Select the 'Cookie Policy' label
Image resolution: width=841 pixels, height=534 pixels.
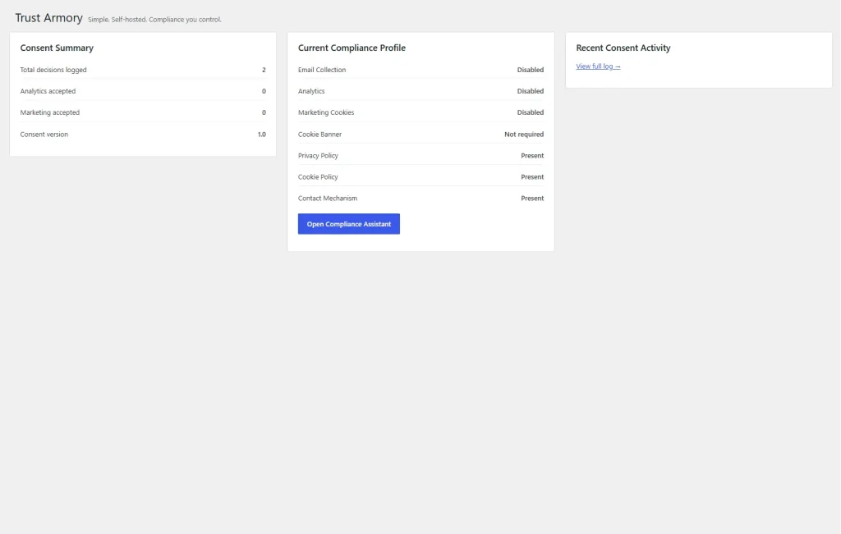point(318,176)
